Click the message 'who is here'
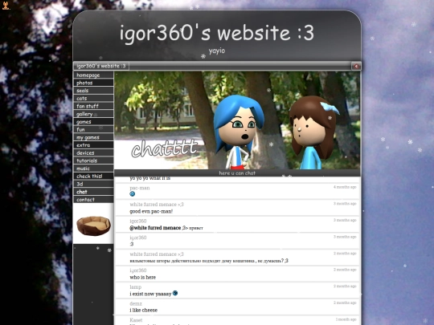The height and width of the screenshot is (325, 434). tap(142, 277)
